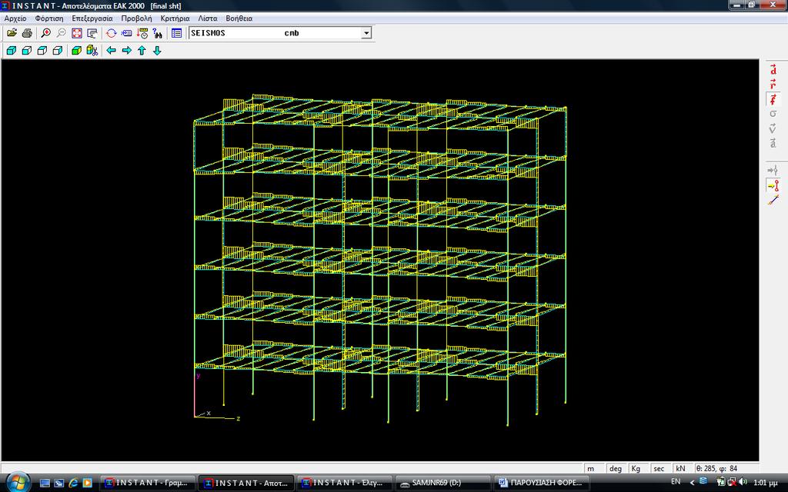
Task: Select the third cube view icon
Action: tap(42, 50)
